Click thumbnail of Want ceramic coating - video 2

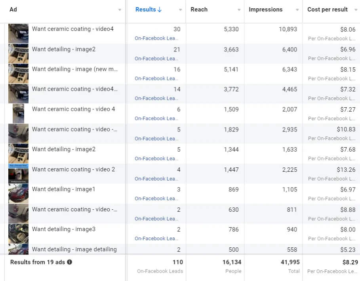pyautogui.click(x=19, y=173)
